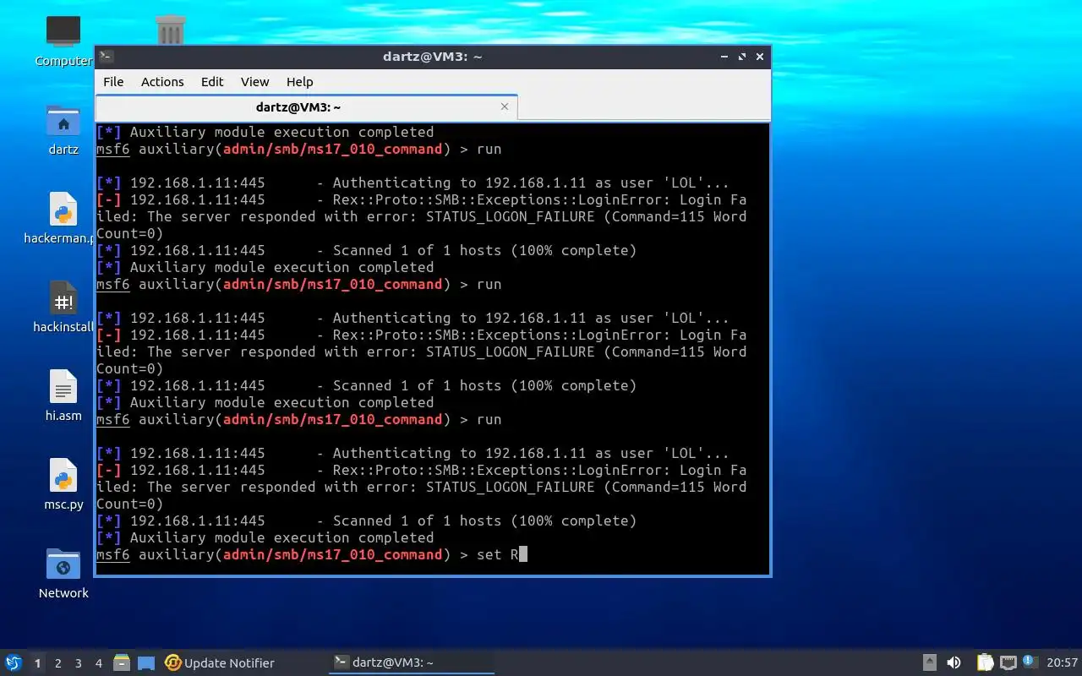The image size is (1082, 676).
Task: Close the dartz@VM3 terminal tab
Action: 505,106
